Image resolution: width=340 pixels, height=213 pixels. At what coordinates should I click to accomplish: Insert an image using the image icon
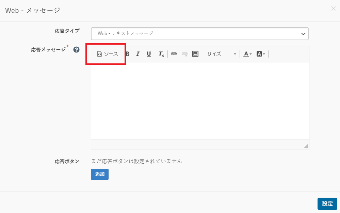[x=195, y=54]
